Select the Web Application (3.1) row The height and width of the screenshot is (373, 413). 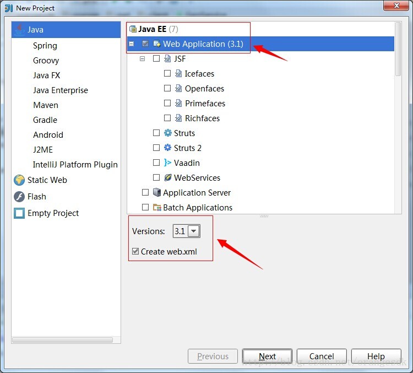260,44
